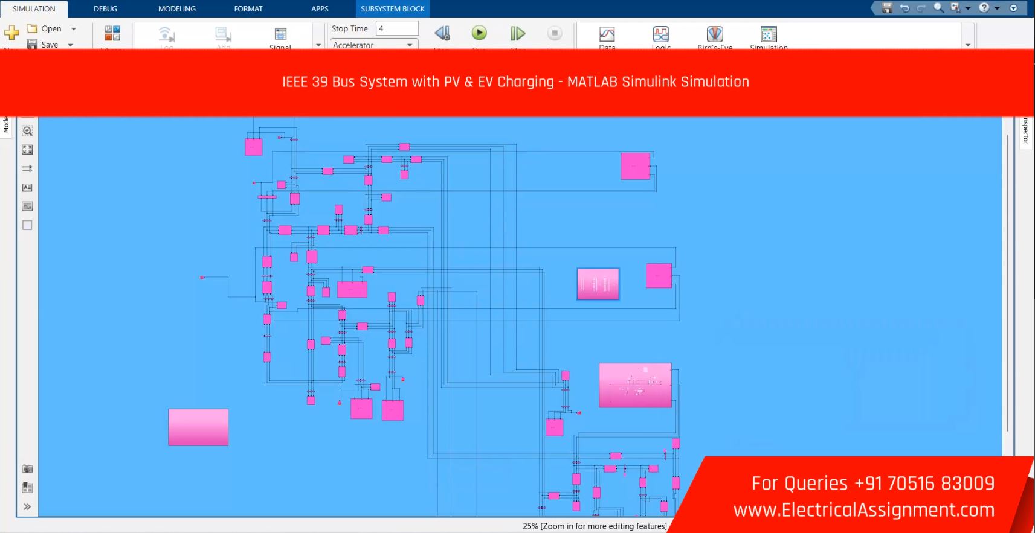This screenshot has height=533, width=1035.
Task: Open the Signal Table icon
Action: coord(280,34)
